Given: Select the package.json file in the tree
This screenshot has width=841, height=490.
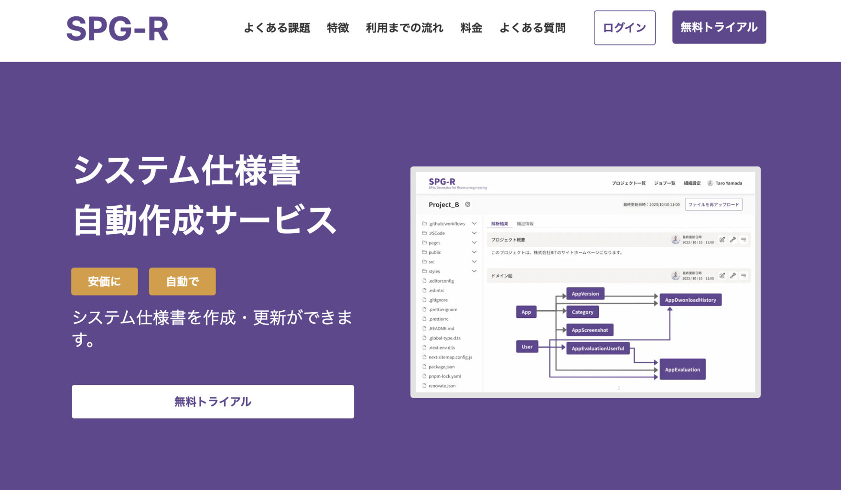Looking at the screenshot, I should [442, 367].
